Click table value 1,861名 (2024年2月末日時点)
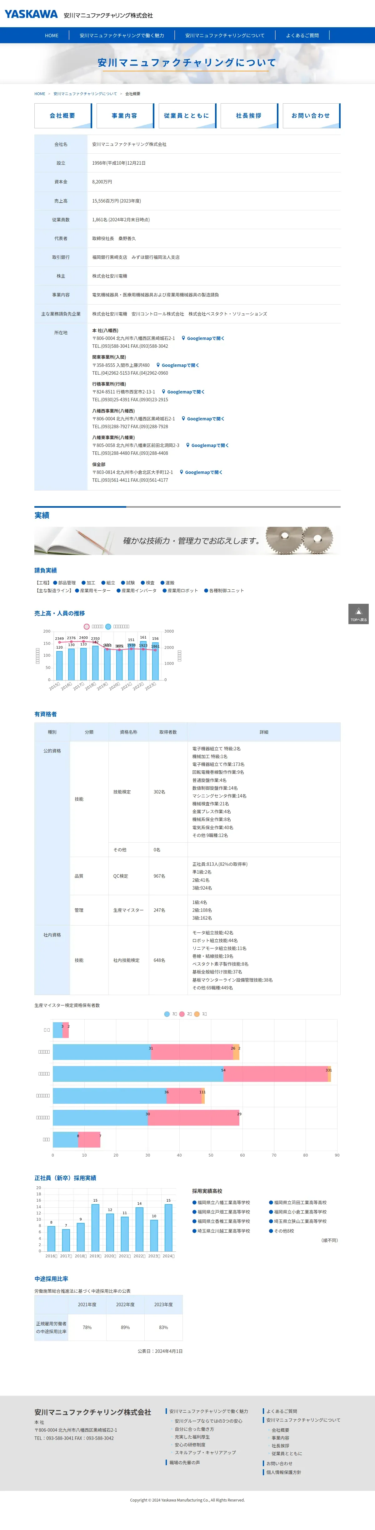 click(x=121, y=220)
